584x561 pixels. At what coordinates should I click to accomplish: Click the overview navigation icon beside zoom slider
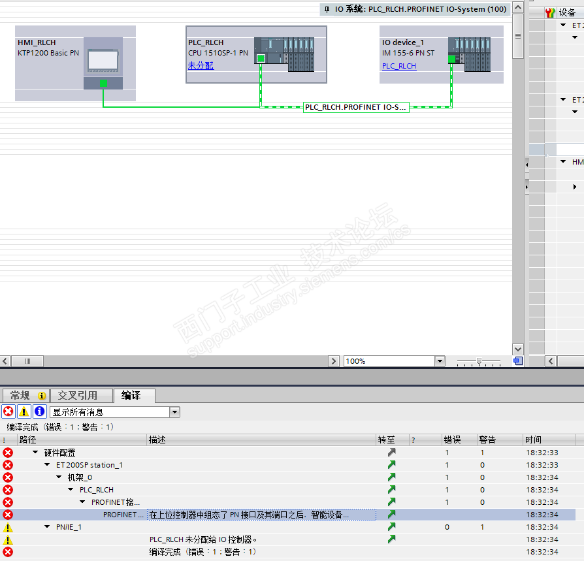pyautogui.click(x=518, y=361)
